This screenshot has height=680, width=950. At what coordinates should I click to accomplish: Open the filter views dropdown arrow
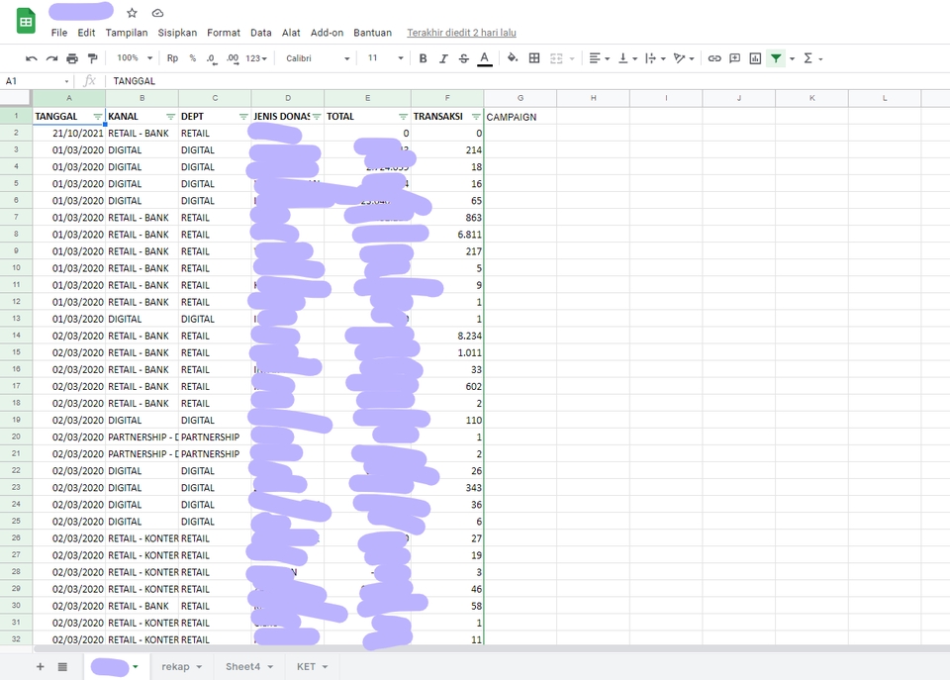tap(792, 58)
